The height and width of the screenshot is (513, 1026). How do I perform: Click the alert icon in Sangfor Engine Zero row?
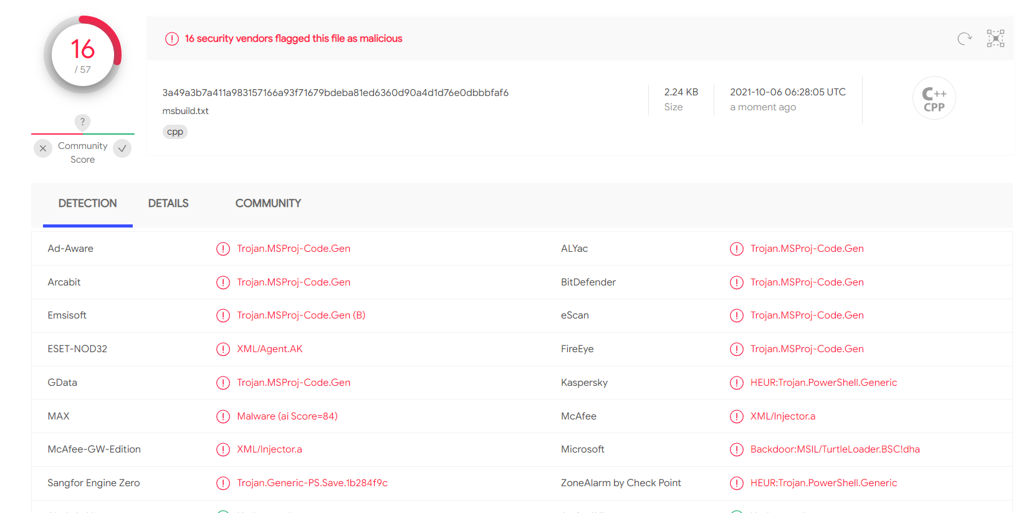223,483
